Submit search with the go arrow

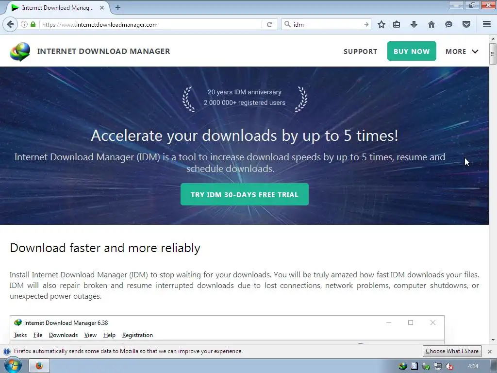(x=366, y=24)
